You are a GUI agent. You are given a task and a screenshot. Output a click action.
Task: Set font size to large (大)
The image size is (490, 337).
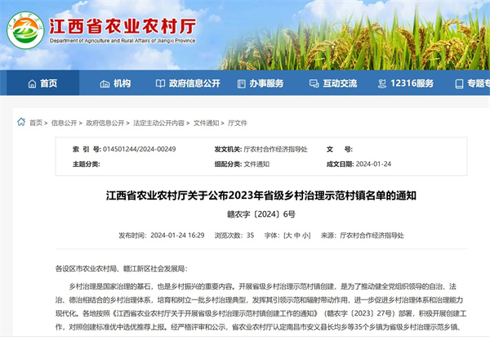click(287, 235)
